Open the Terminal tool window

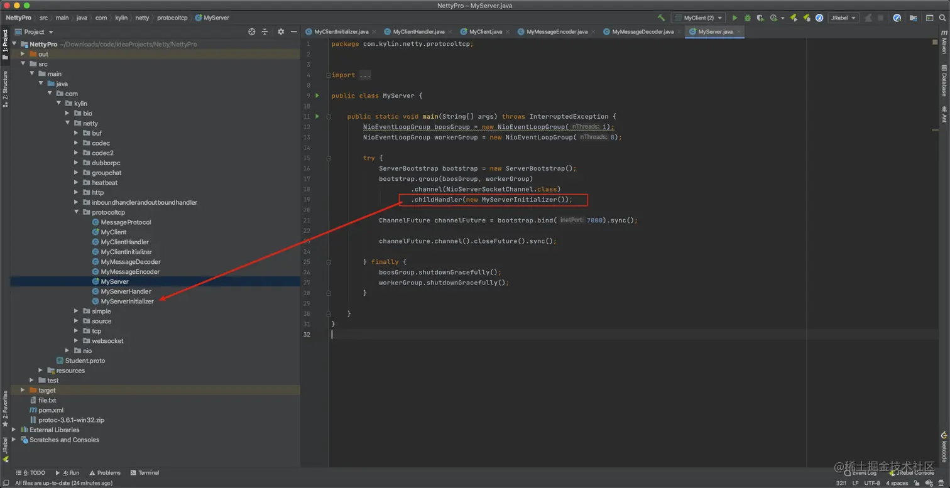(145, 473)
